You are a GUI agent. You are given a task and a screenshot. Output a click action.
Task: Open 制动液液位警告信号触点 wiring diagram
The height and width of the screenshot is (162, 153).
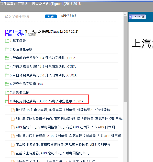pyautogui.click(x=69, y=118)
